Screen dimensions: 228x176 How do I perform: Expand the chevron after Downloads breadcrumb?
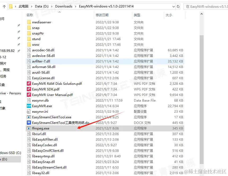tap(76, 7)
